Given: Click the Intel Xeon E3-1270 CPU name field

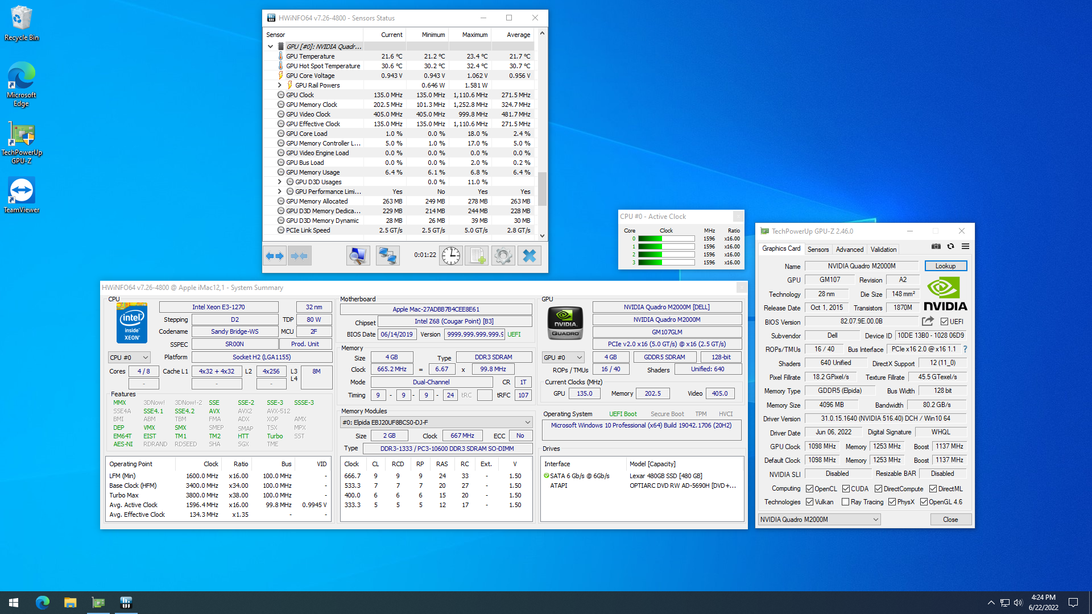Looking at the screenshot, I should point(218,307).
